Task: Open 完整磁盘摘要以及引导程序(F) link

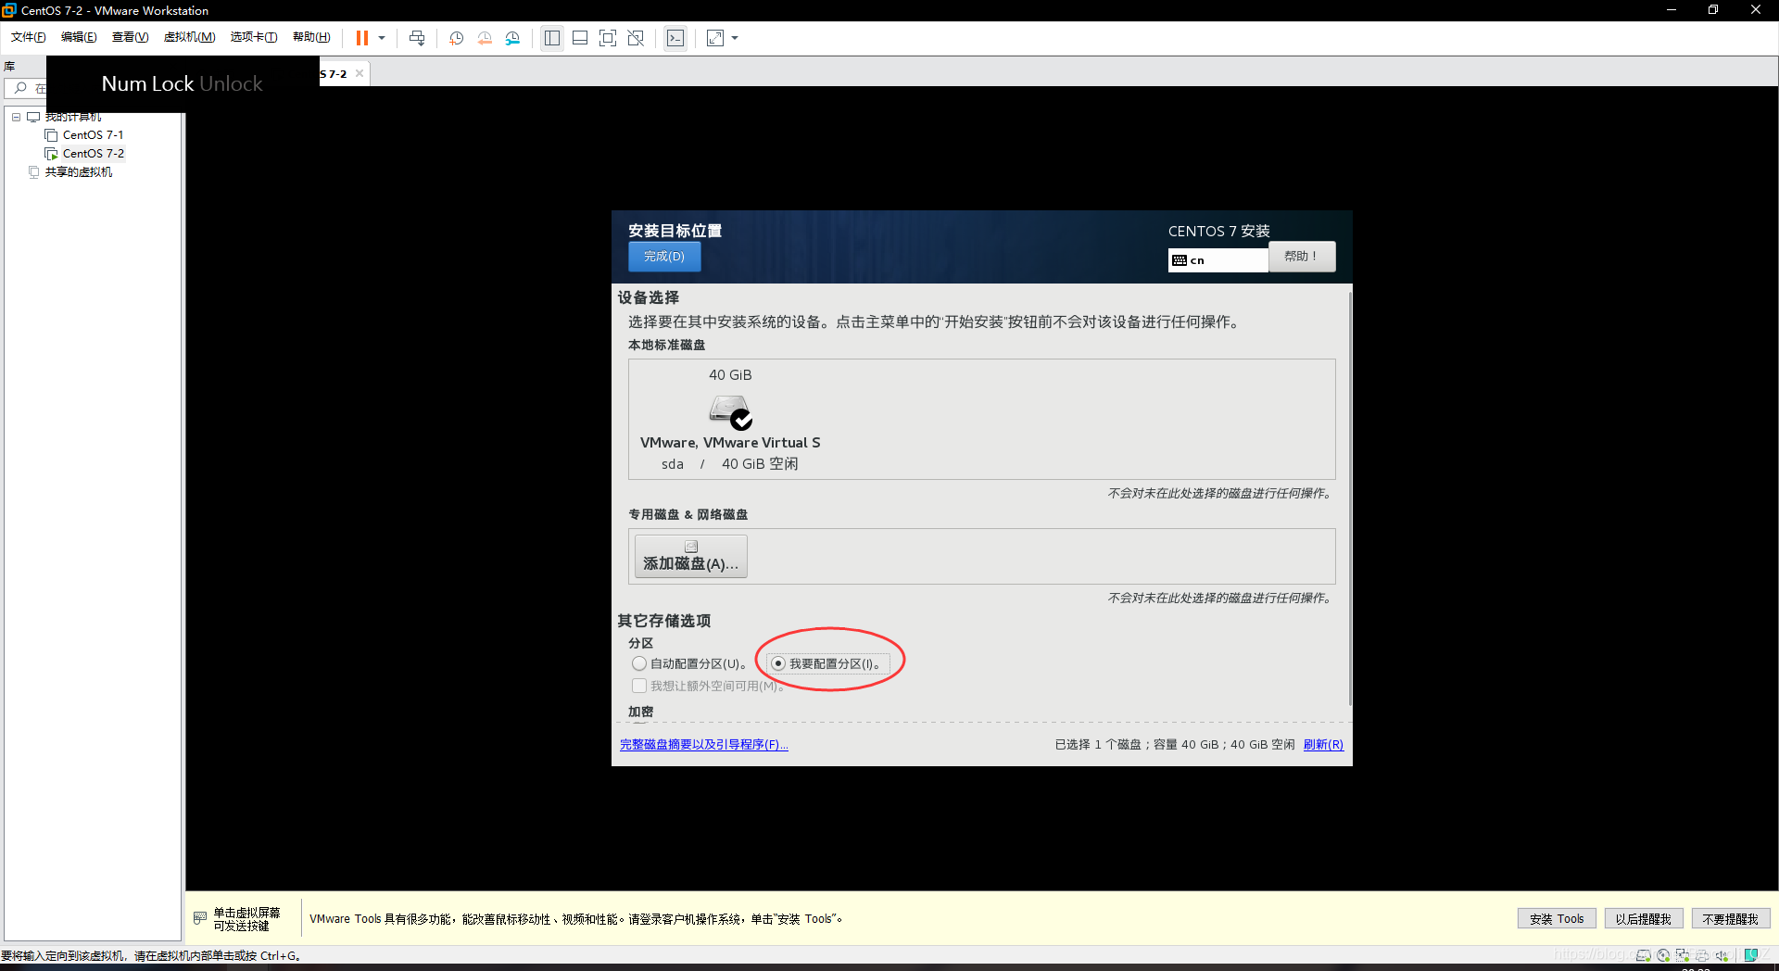Action: coord(704,745)
